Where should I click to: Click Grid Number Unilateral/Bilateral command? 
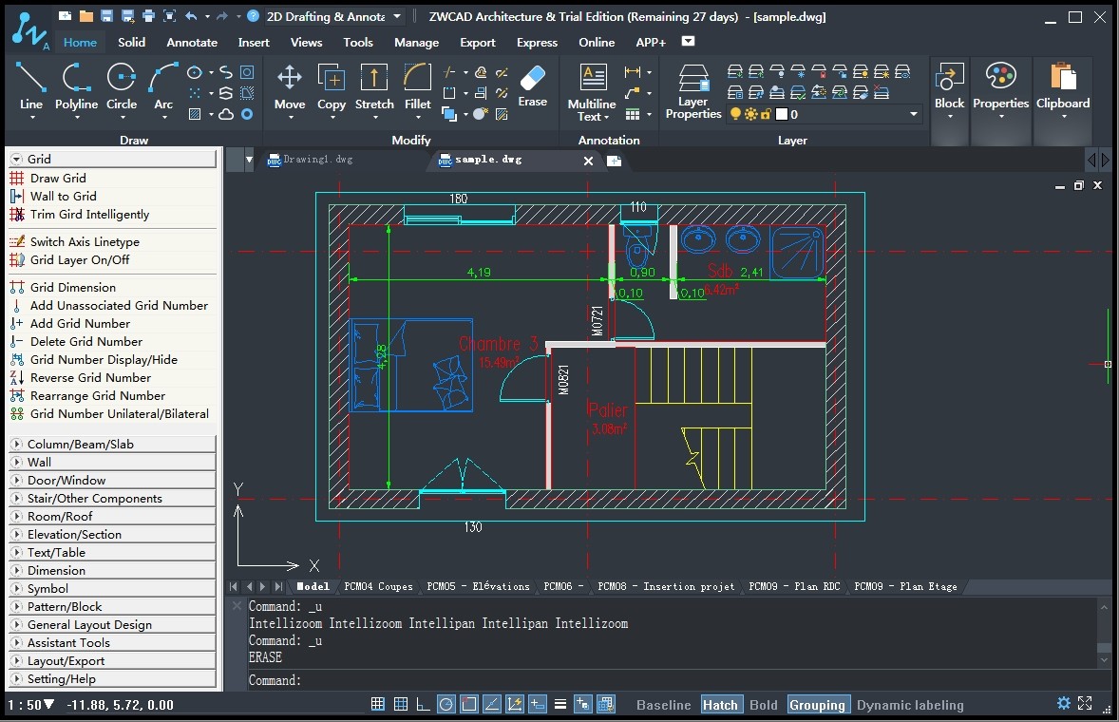(x=119, y=414)
